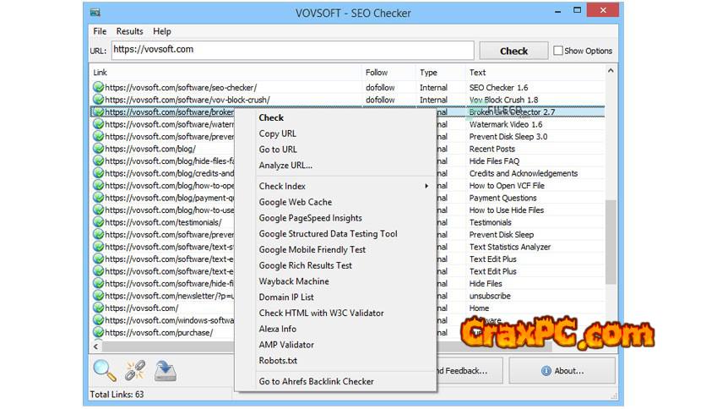The width and height of the screenshot is (706, 409).
Task: Click status icon of seo-checker link row
Action: tap(98, 87)
